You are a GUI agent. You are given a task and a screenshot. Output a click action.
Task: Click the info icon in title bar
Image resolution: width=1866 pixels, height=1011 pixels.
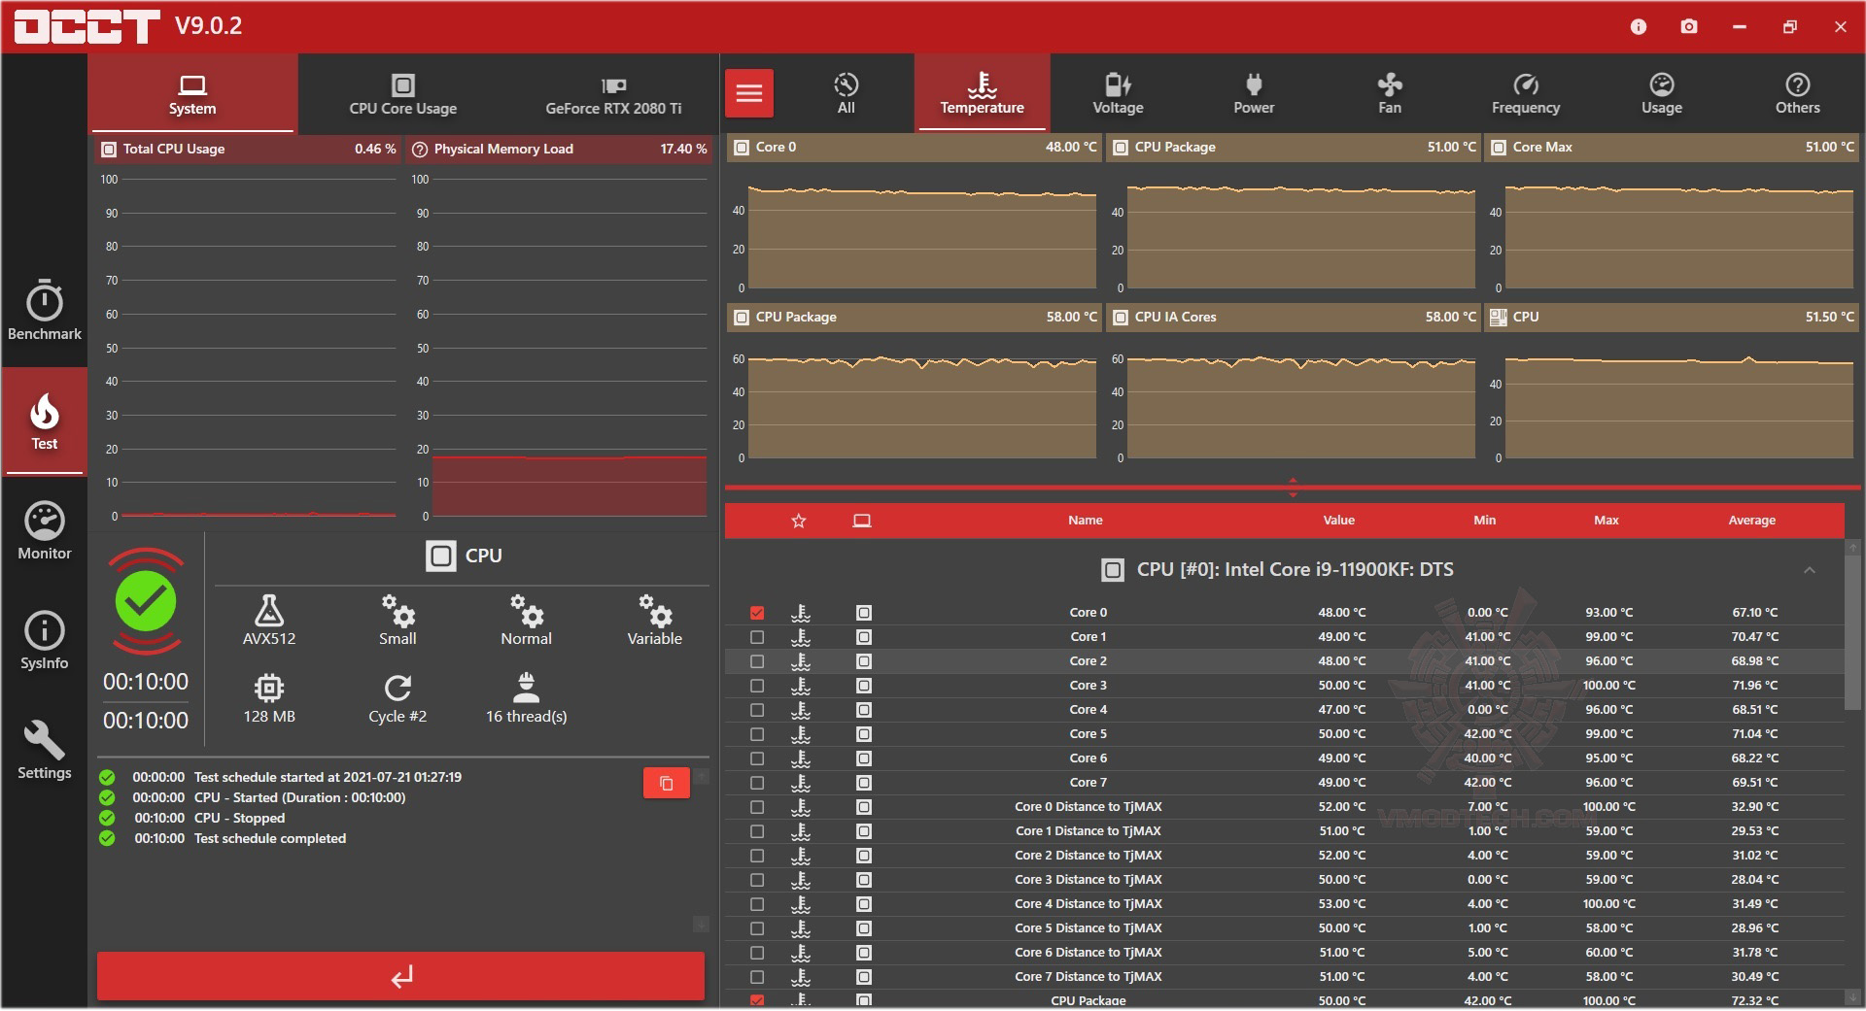point(1639,26)
